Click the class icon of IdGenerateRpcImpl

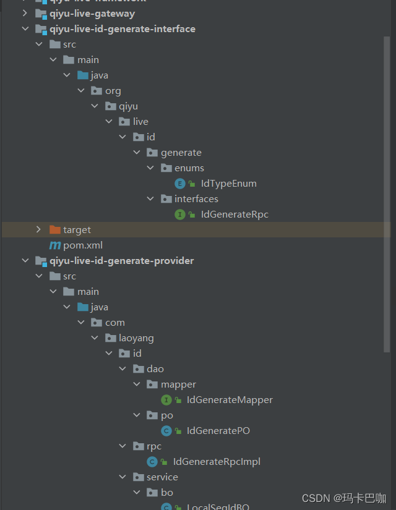[152, 461]
